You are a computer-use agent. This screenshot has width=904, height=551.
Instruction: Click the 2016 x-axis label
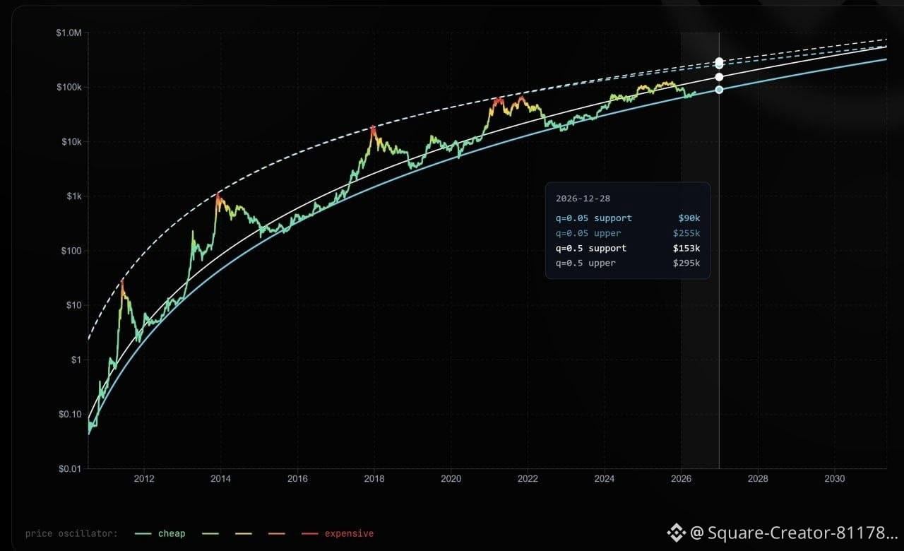point(297,479)
